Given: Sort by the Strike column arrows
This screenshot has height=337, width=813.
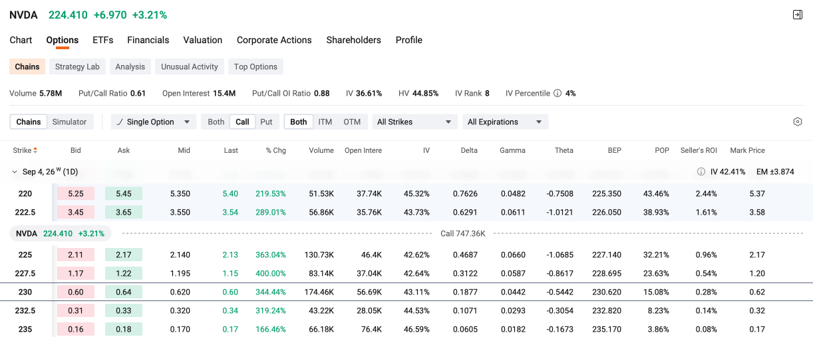Looking at the screenshot, I should 35,150.
